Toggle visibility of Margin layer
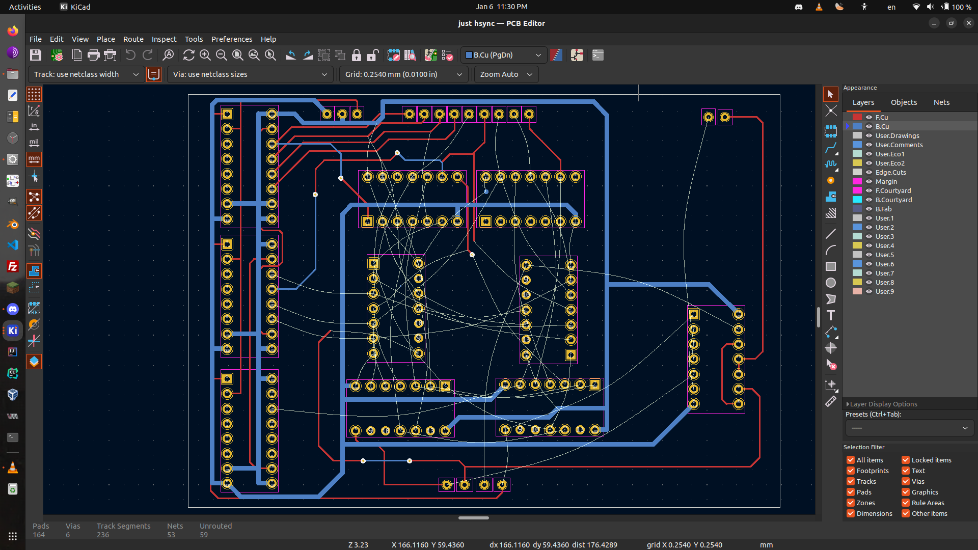This screenshot has width=978, height=550. click(x=869, y=181)
